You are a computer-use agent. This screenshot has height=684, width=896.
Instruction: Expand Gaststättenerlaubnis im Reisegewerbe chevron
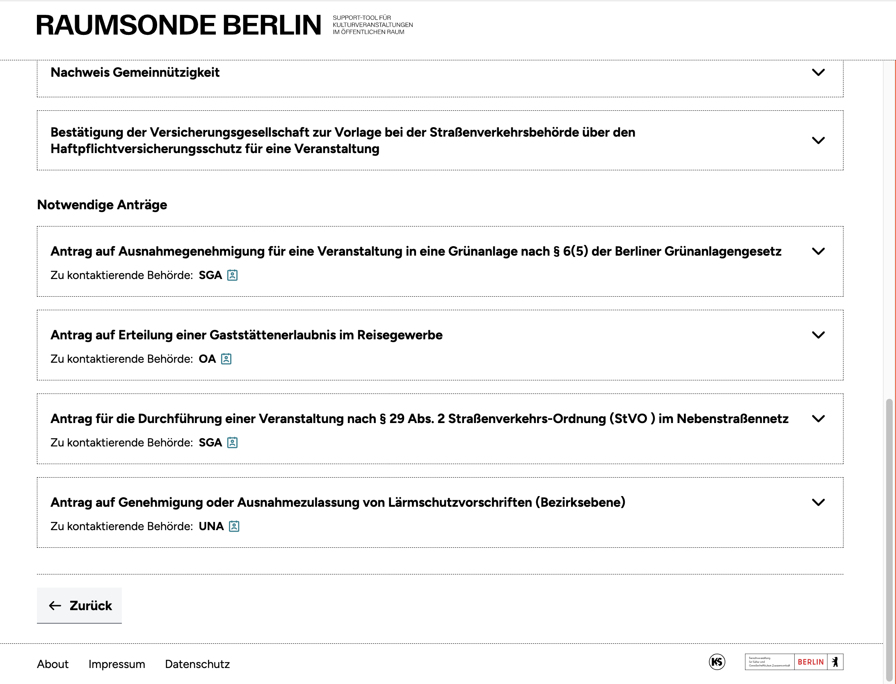[x=818, y=335]
